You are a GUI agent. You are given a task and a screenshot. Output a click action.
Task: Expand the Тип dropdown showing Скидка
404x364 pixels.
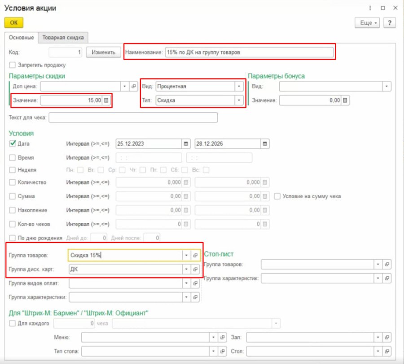tap(239, 100)
